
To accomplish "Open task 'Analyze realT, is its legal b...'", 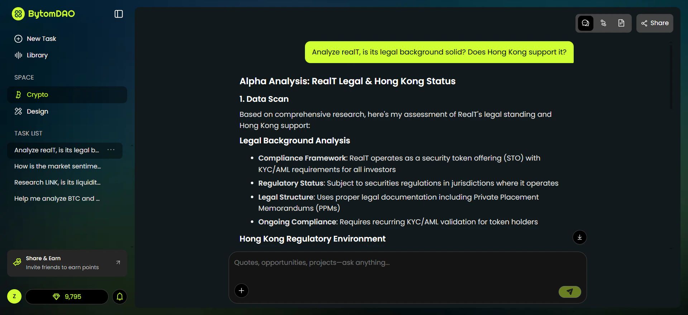I will pyautogui.click(x=57, y=150).
